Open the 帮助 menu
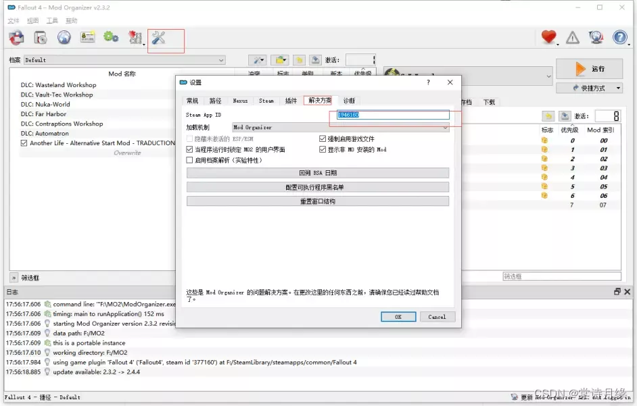Screen dimensions: 637x406 [x=72, y=20]
